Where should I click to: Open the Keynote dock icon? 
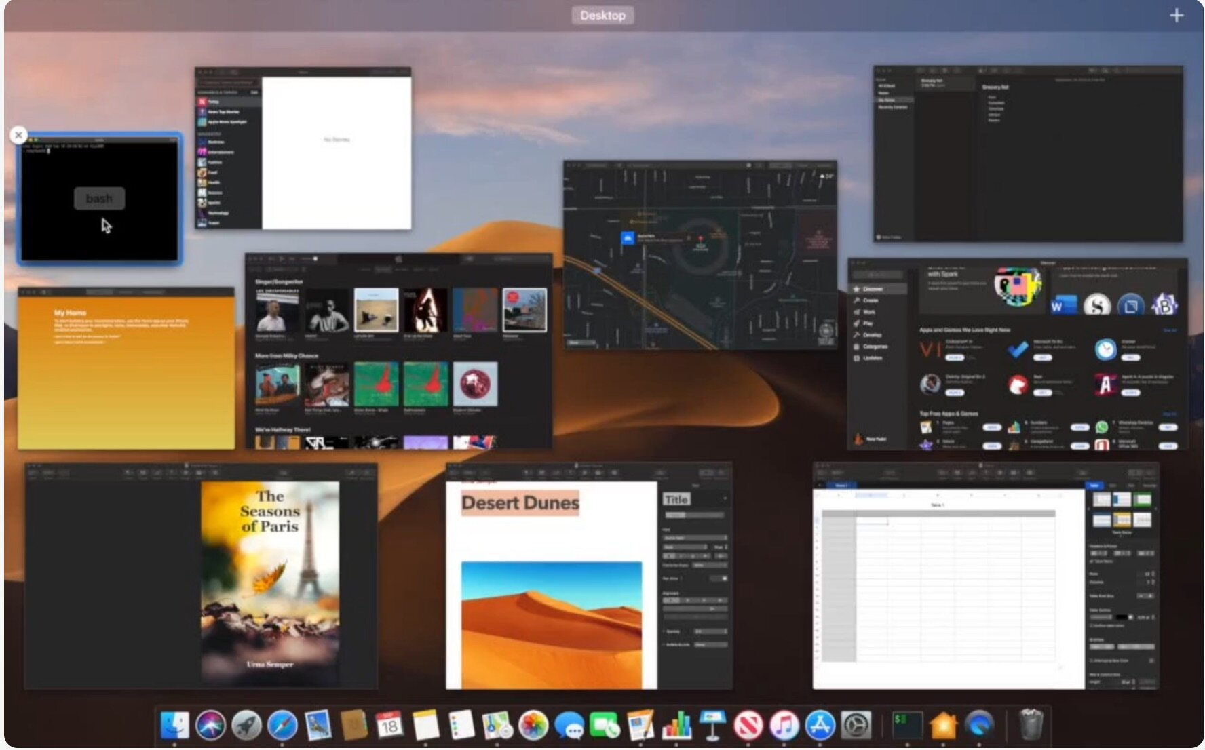point(712,726)
